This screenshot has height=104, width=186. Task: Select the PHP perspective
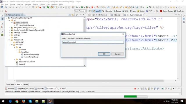[x=149, y=11]
